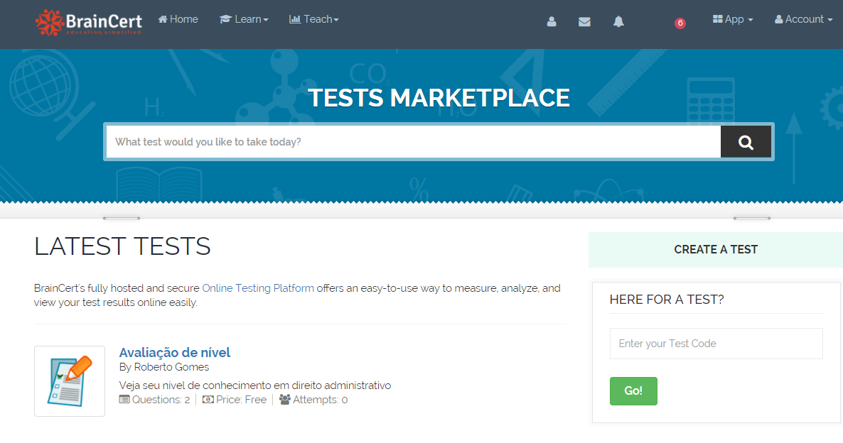Open the notifications bell icon
Viewport: 843px width, 443px height.
pyautogui.click(x=618, y=22)
